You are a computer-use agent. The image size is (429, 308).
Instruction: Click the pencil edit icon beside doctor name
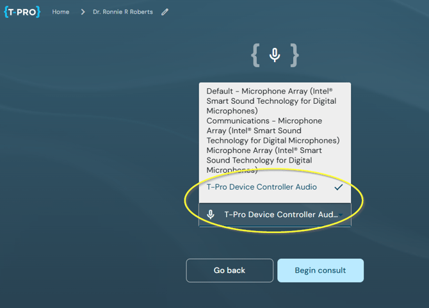tap(165, 12)
